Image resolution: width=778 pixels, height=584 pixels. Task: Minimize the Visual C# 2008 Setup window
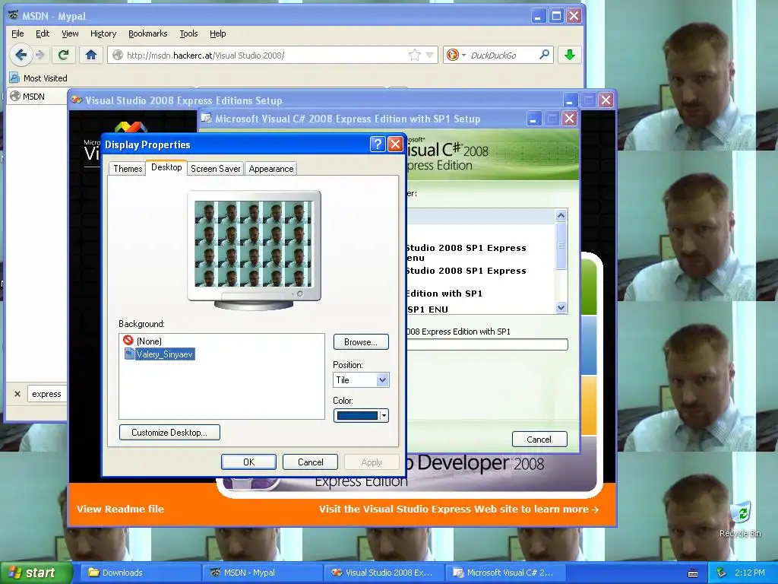[533, 119]
